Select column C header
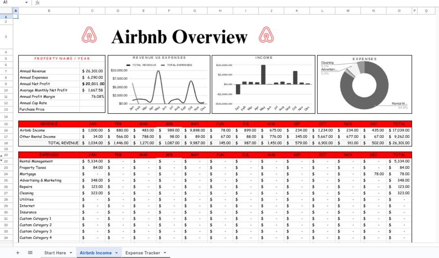Image resolution: width=439 pixels, height=258 pixels. [x=92, y=11]
